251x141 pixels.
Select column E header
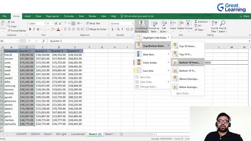pos(75,47)
